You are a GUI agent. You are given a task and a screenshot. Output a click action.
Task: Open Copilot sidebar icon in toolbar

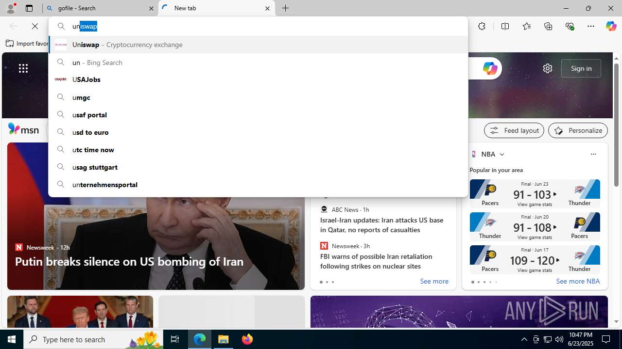[x=611, y=26]
